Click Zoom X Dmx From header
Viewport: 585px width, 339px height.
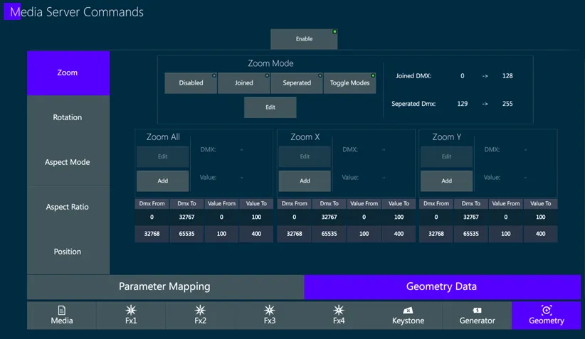tap(295, 204)
